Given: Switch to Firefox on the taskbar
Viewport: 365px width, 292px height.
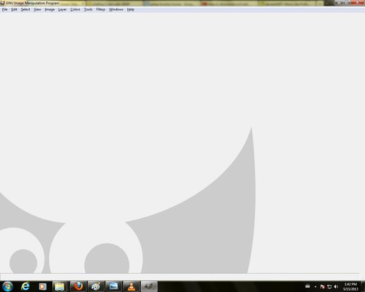Looking at the screenshot, I should 78,287.
